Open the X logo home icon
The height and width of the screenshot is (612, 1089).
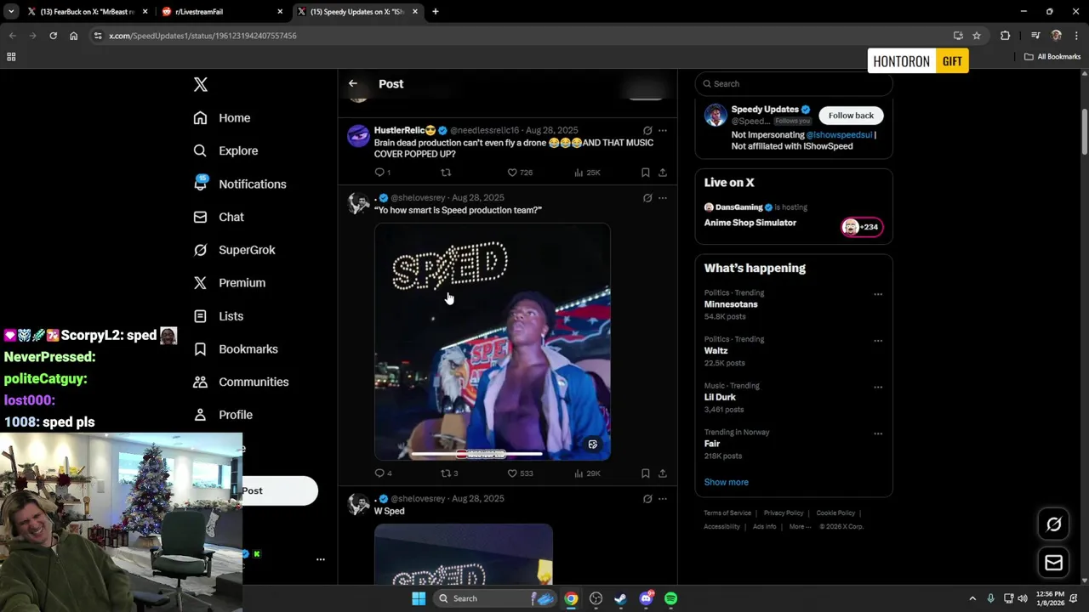[200, 84]
